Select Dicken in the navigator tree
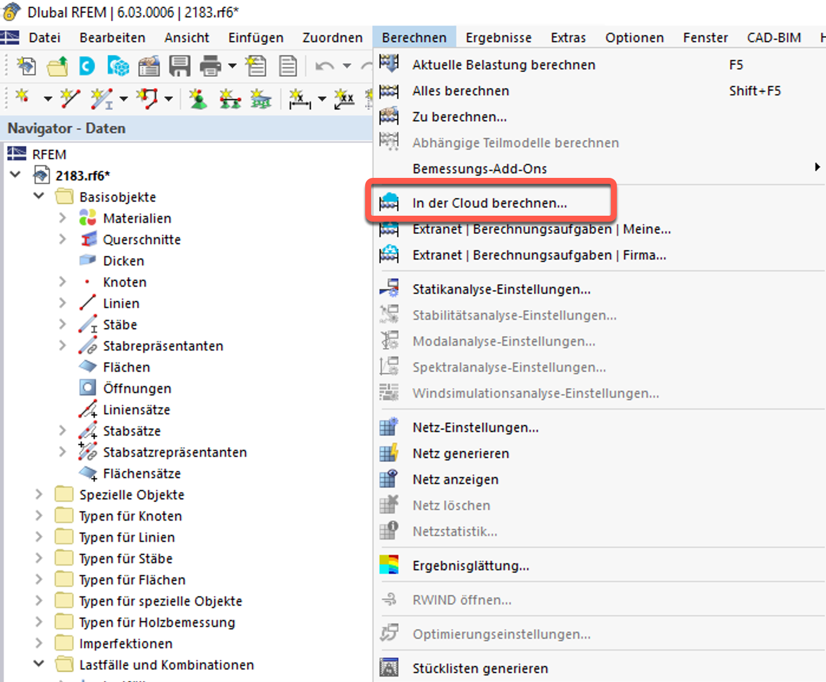The width and height of the screenshot is (826, 682). point(123,261)
